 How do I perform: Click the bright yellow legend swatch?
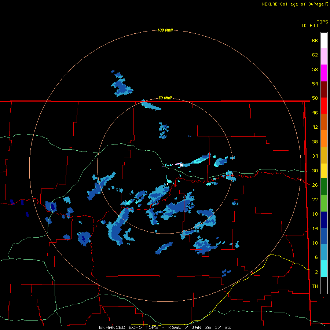point(324,170)
